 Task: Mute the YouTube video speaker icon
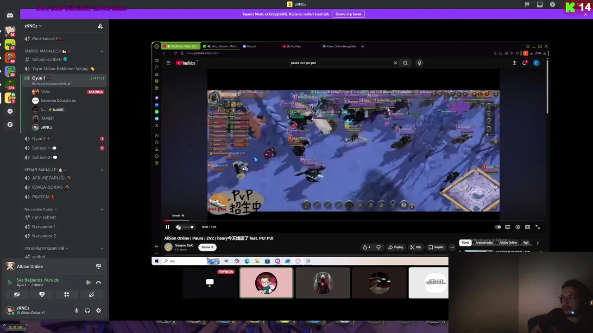[178, 227]
